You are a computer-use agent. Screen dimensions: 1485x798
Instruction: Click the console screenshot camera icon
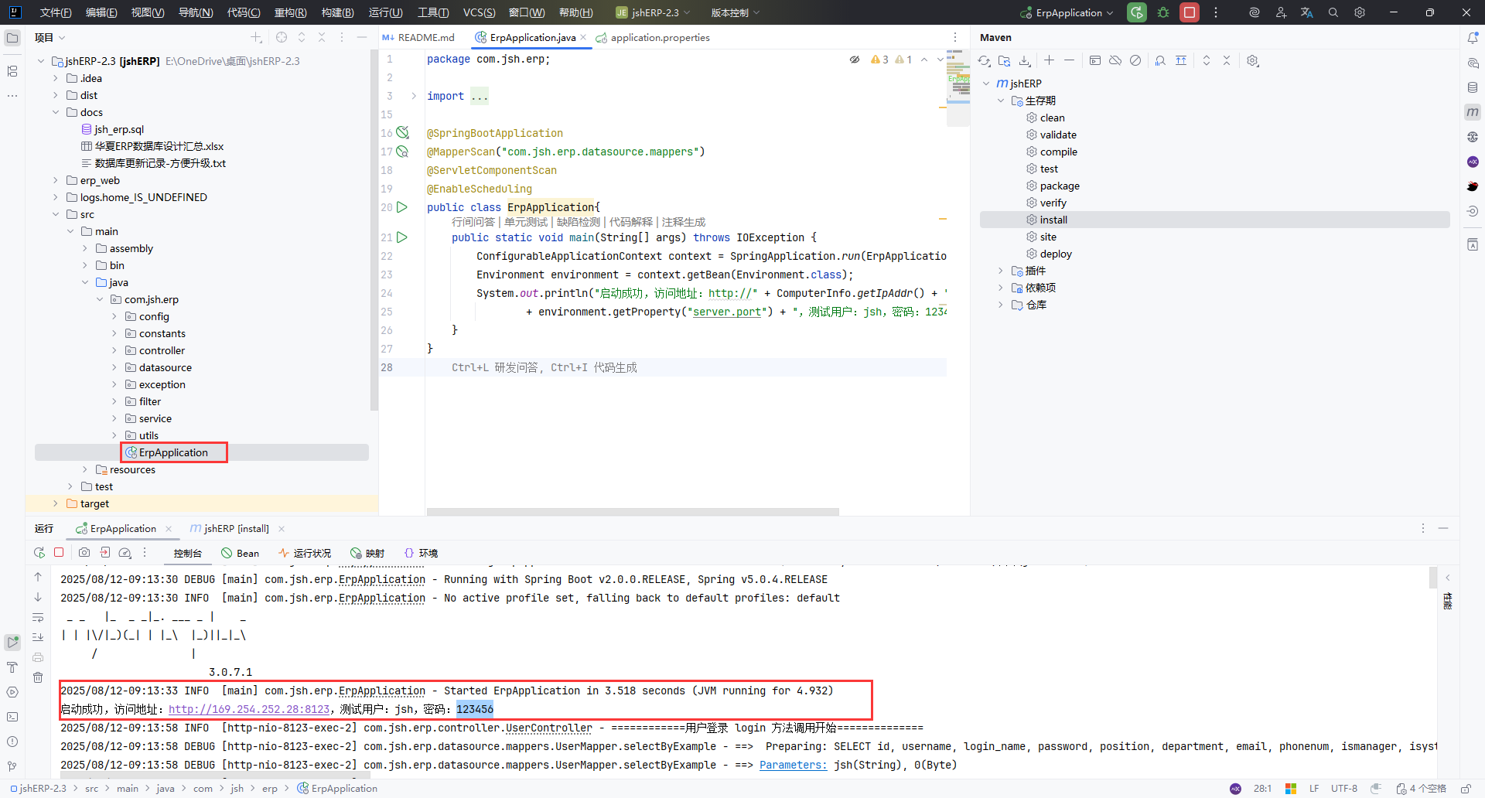(84, 552)
